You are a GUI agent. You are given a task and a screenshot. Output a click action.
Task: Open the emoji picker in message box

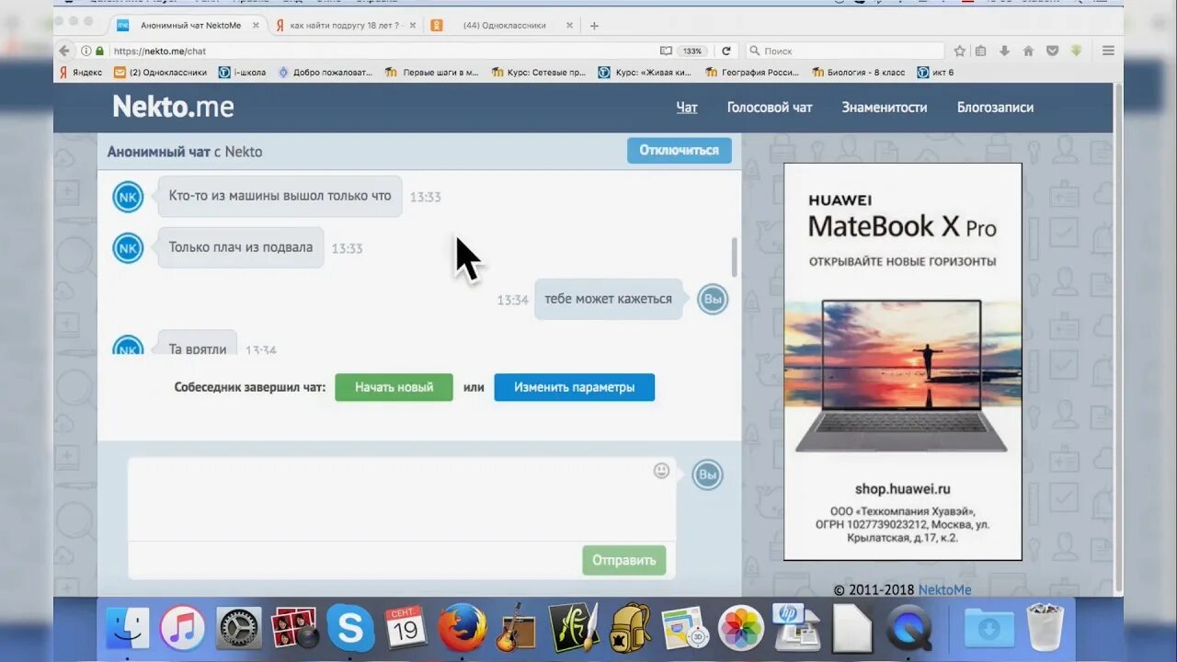[x=661, y=471]
